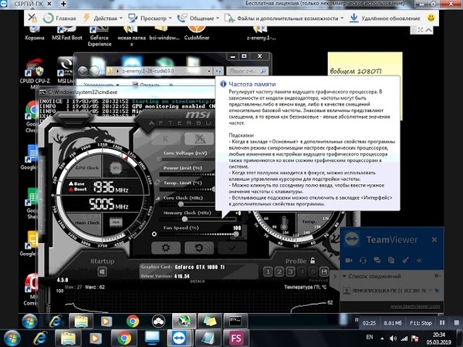The height and width of the screenshot is (347, 463).
Task: Open CudoMiner icon on remote taskbar
Action: (x=158, y=321)
